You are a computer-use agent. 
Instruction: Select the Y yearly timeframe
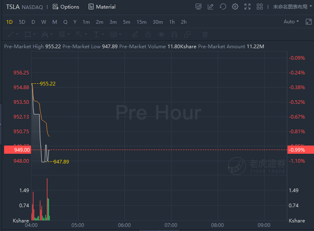[x=75, y=22]
